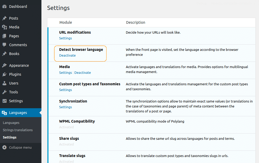Open the Media module Settings link
Screen dimensions: 259x163
pyautogui.click(x=65, y=73)
